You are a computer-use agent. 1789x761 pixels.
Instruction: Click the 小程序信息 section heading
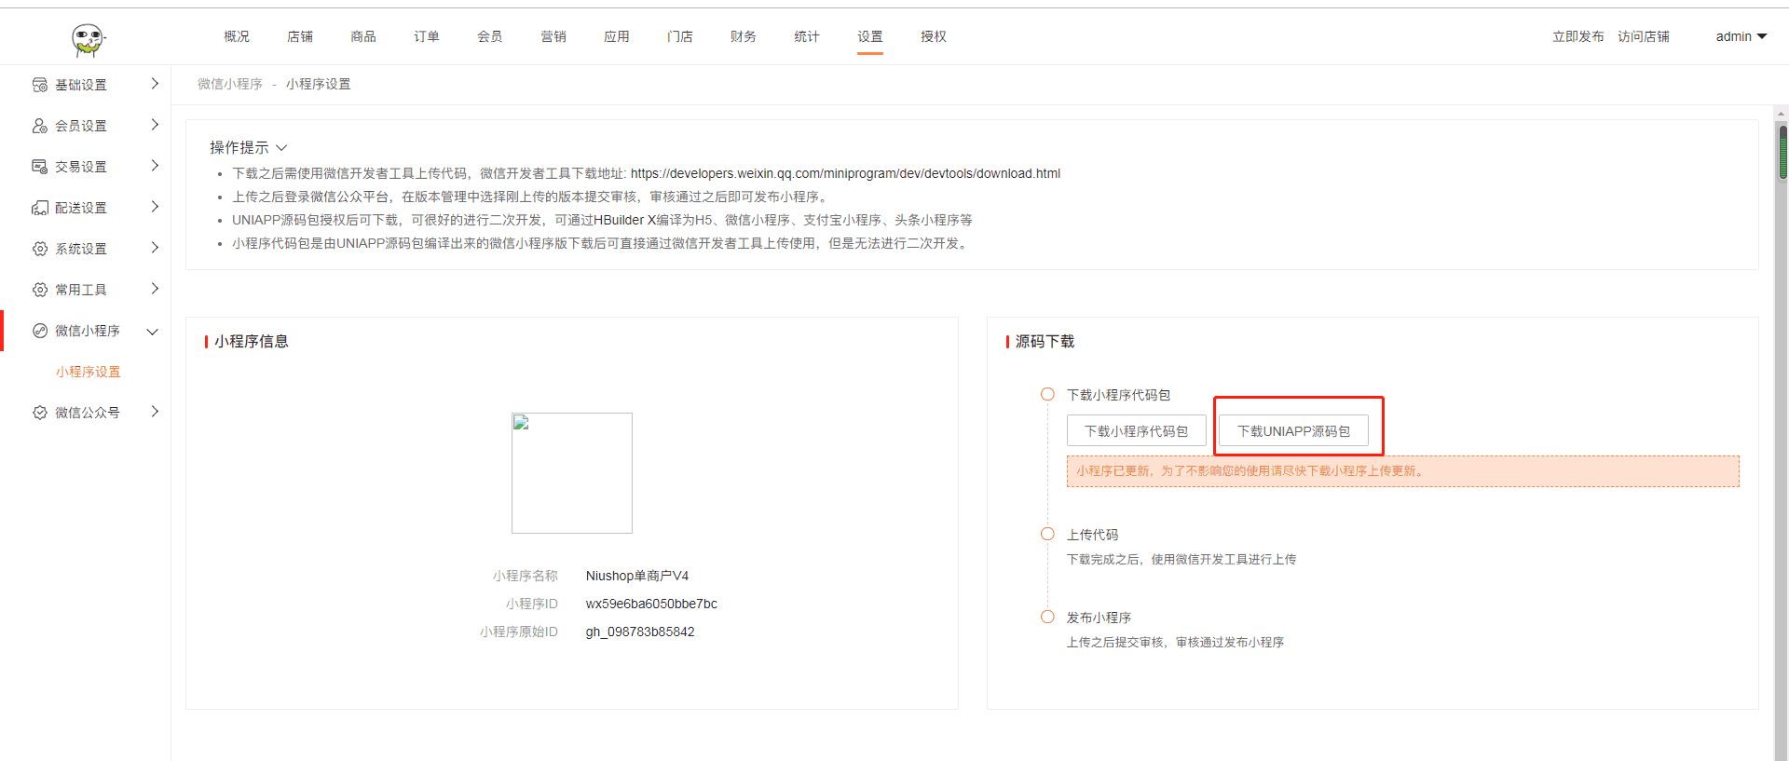(252, 342)
